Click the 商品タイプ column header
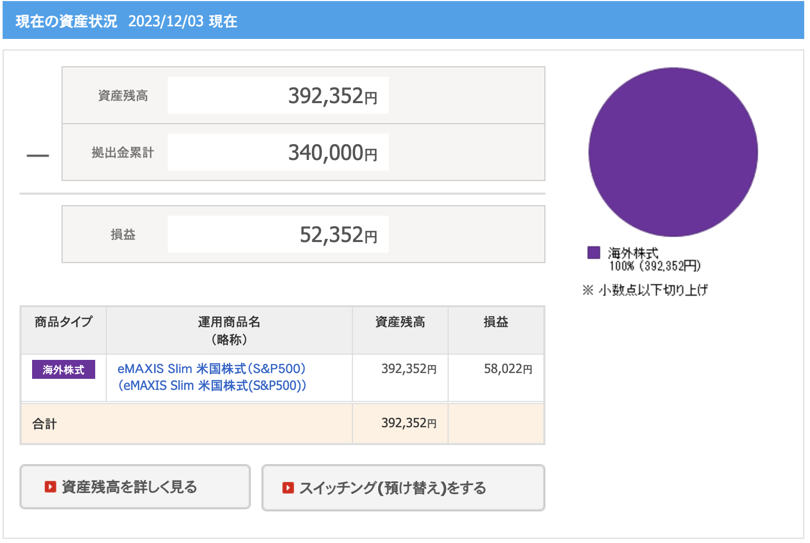 point(64,322)
